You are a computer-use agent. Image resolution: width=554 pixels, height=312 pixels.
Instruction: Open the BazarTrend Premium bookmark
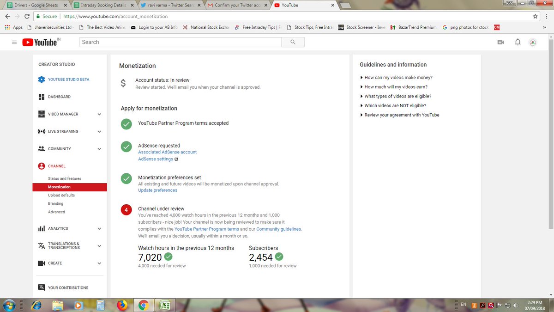click(413, 27)
